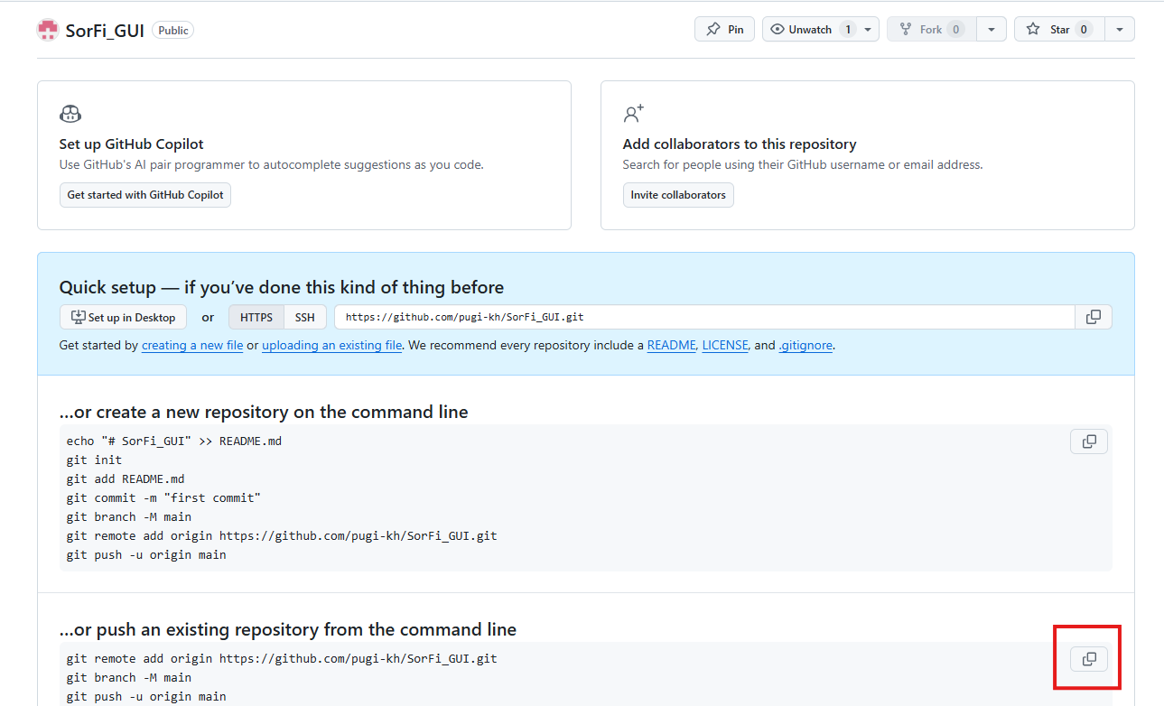Open the LICENSE link
Screen dimensions: 1164x706
(x=725, y=345)
